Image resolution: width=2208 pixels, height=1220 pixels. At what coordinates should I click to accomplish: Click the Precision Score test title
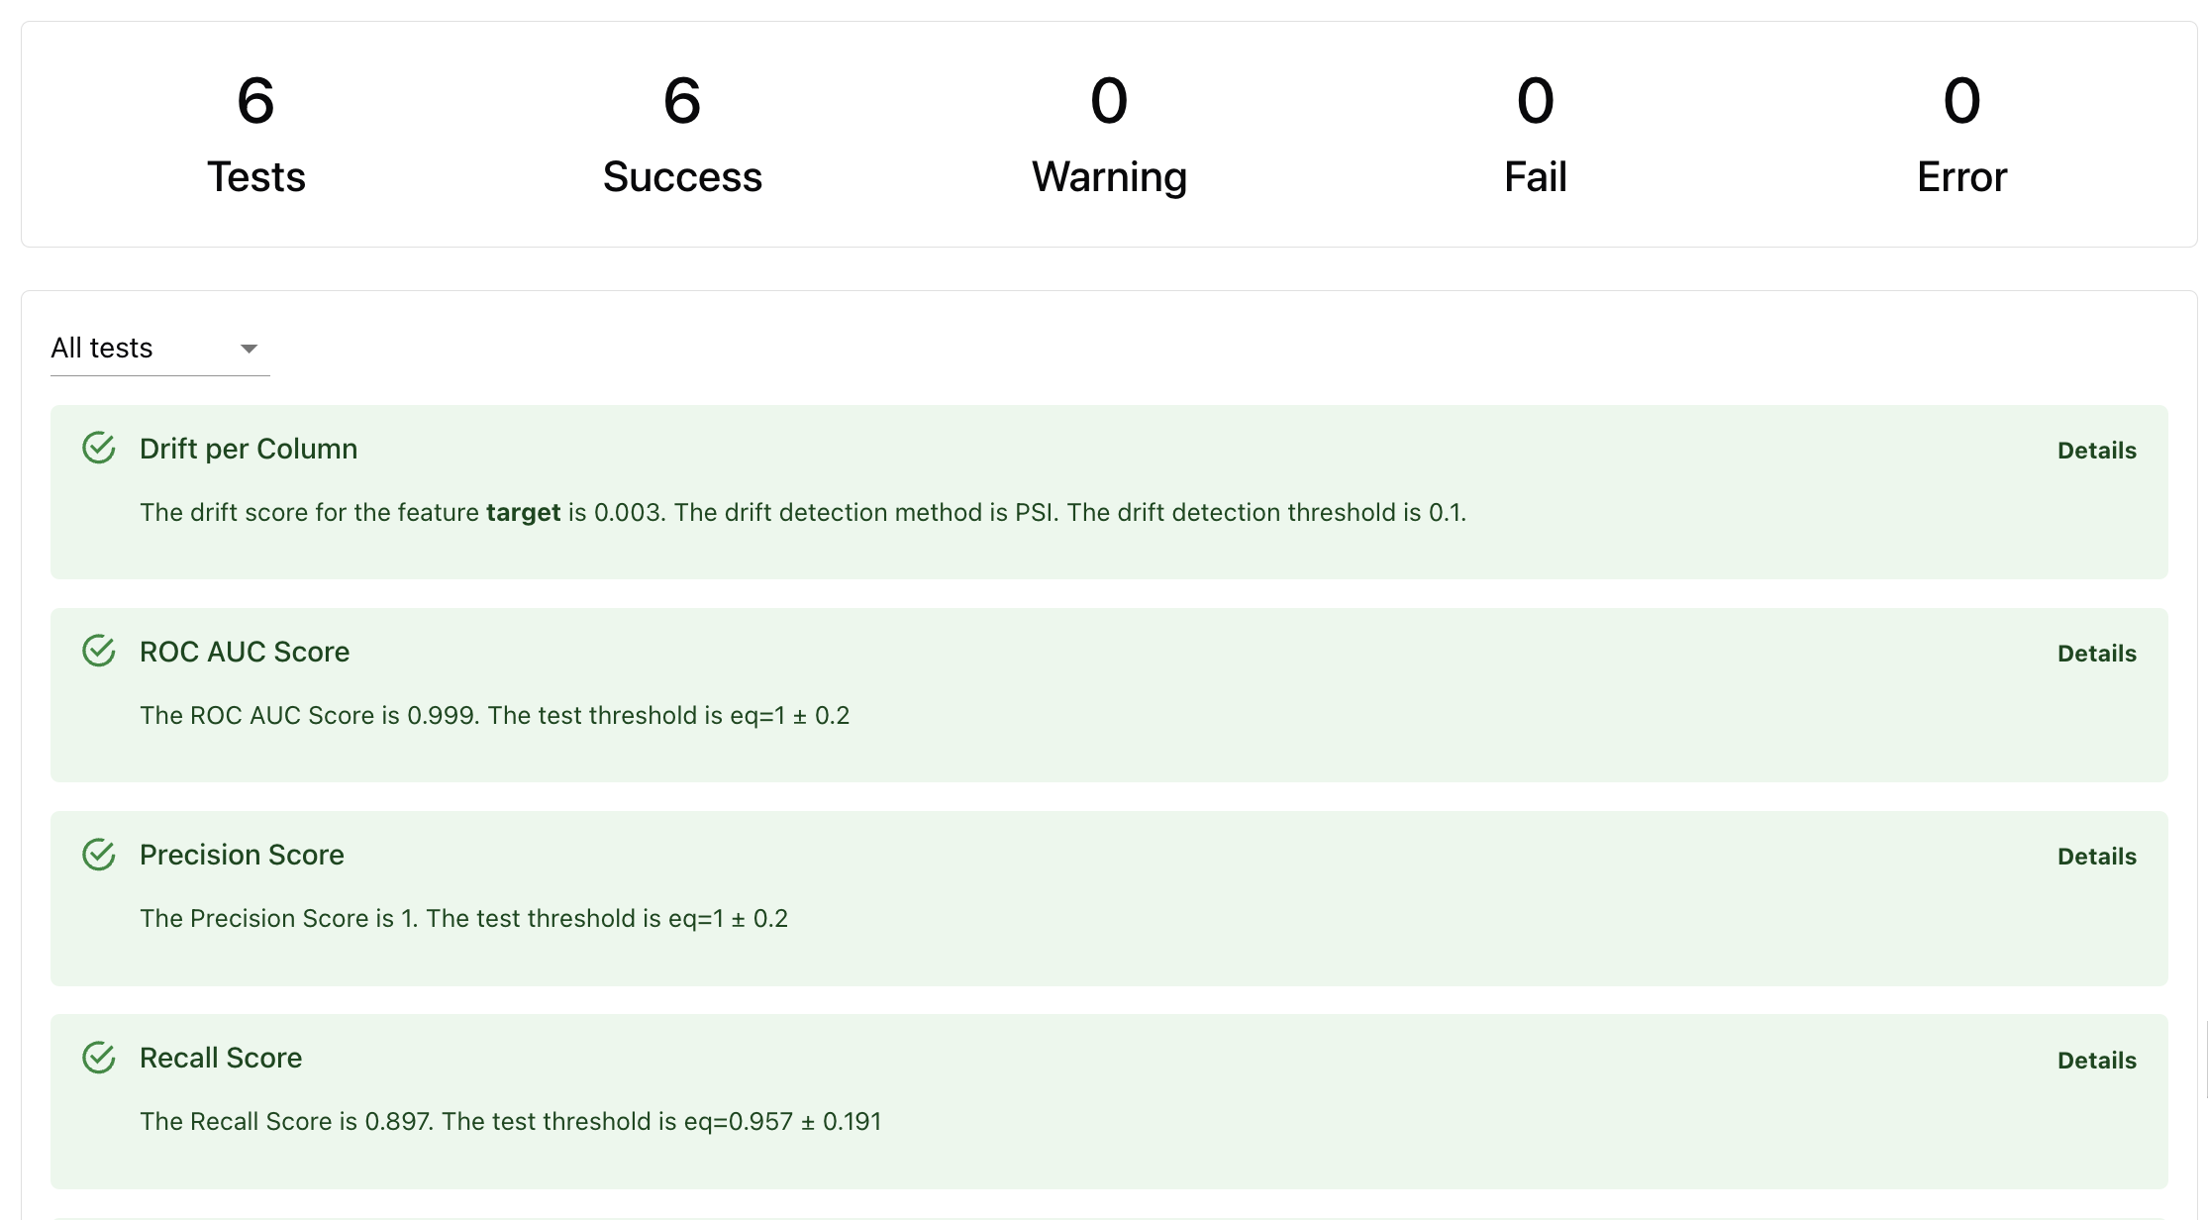click(x=242, y=855)
